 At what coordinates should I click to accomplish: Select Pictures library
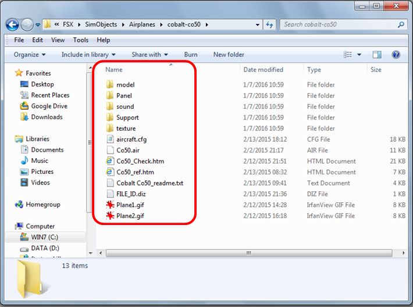[x=37, y=172]
